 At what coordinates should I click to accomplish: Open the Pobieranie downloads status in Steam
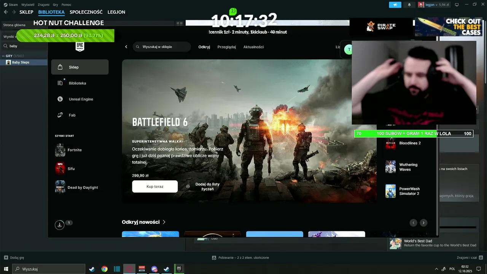[x=240, y=258]
